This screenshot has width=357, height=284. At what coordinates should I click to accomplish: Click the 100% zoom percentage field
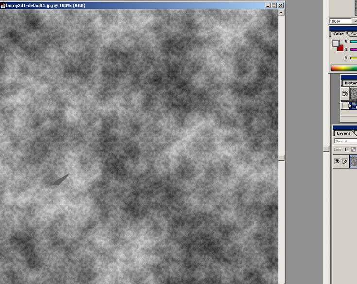pos(341,21)
